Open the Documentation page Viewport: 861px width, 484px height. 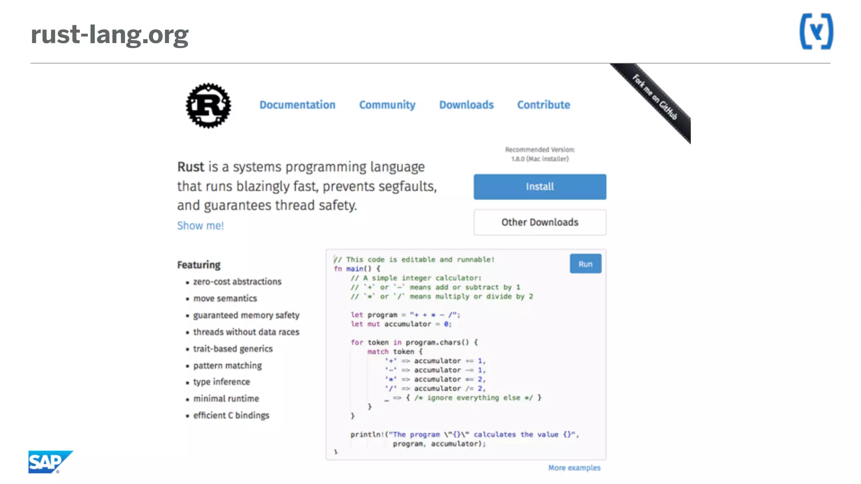point(297,105)
